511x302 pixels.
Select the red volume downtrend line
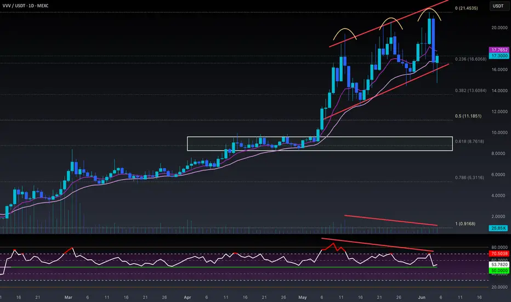click(391, 220)
